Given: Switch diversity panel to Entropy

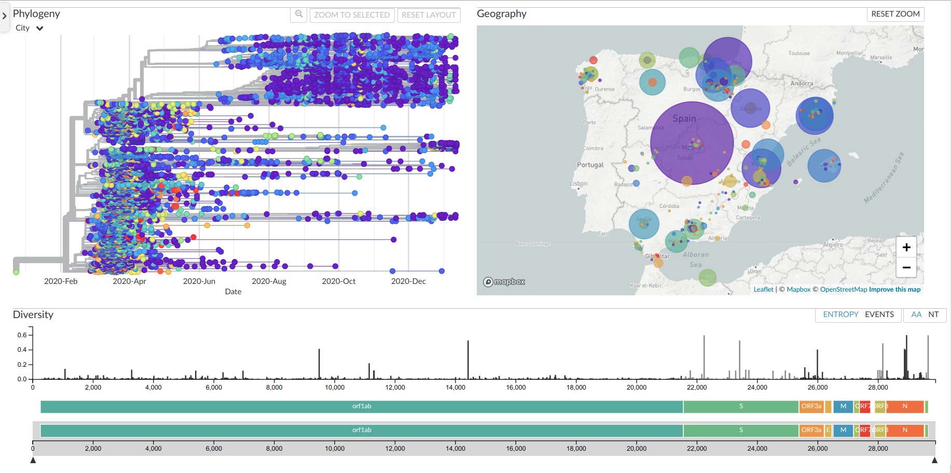Looking at the screenshot, I should click(x=840, y=314).
